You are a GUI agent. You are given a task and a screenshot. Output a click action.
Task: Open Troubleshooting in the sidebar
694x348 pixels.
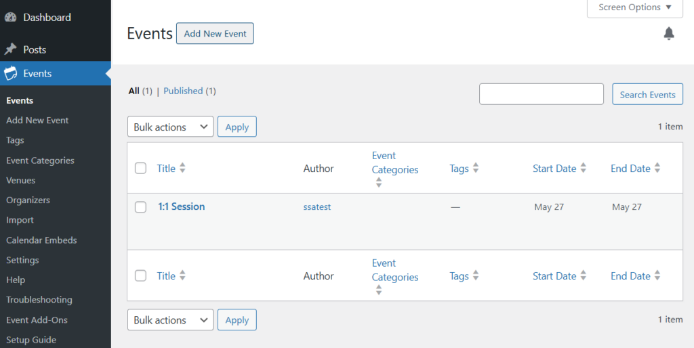click(39, 300)
